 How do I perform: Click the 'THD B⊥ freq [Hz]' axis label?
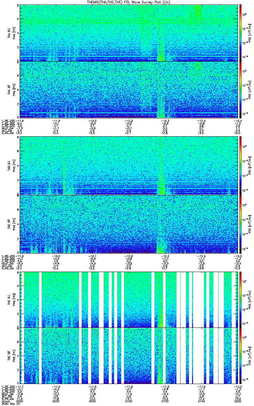(x=11, y=166)
